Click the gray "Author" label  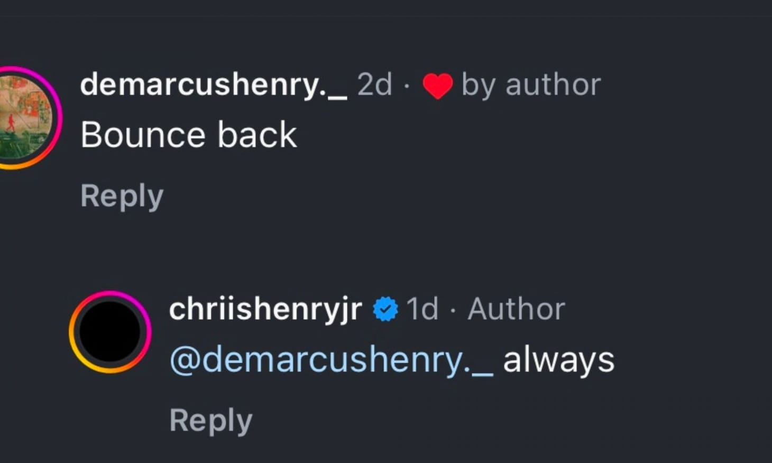pos(516,309)
